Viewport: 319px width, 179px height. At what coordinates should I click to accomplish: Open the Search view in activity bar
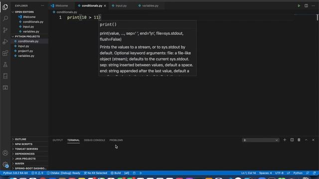point(5,18)
